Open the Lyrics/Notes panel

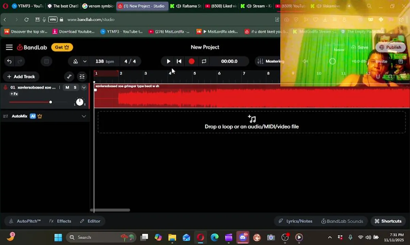point(295,221)
